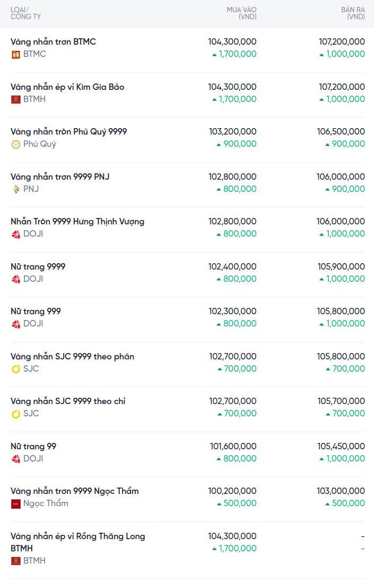Select Vàng nhẫn trơn 9999 PNJ title

click(x=60, y=177)
